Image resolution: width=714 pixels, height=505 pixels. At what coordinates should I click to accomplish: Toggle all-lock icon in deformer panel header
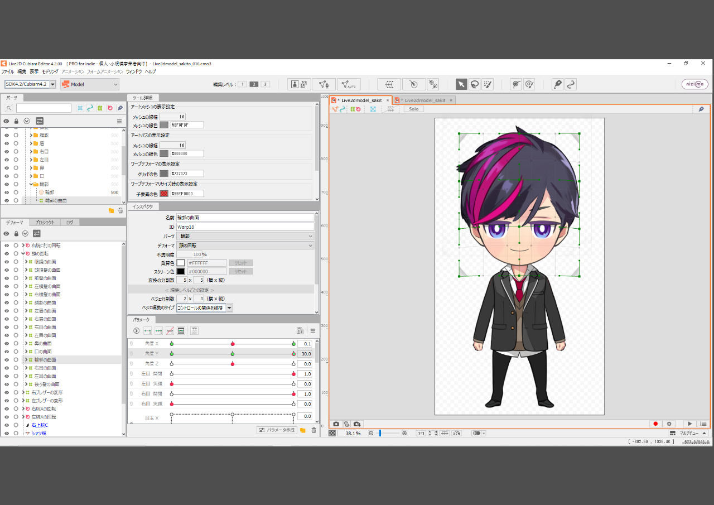[x=16, y=233]
